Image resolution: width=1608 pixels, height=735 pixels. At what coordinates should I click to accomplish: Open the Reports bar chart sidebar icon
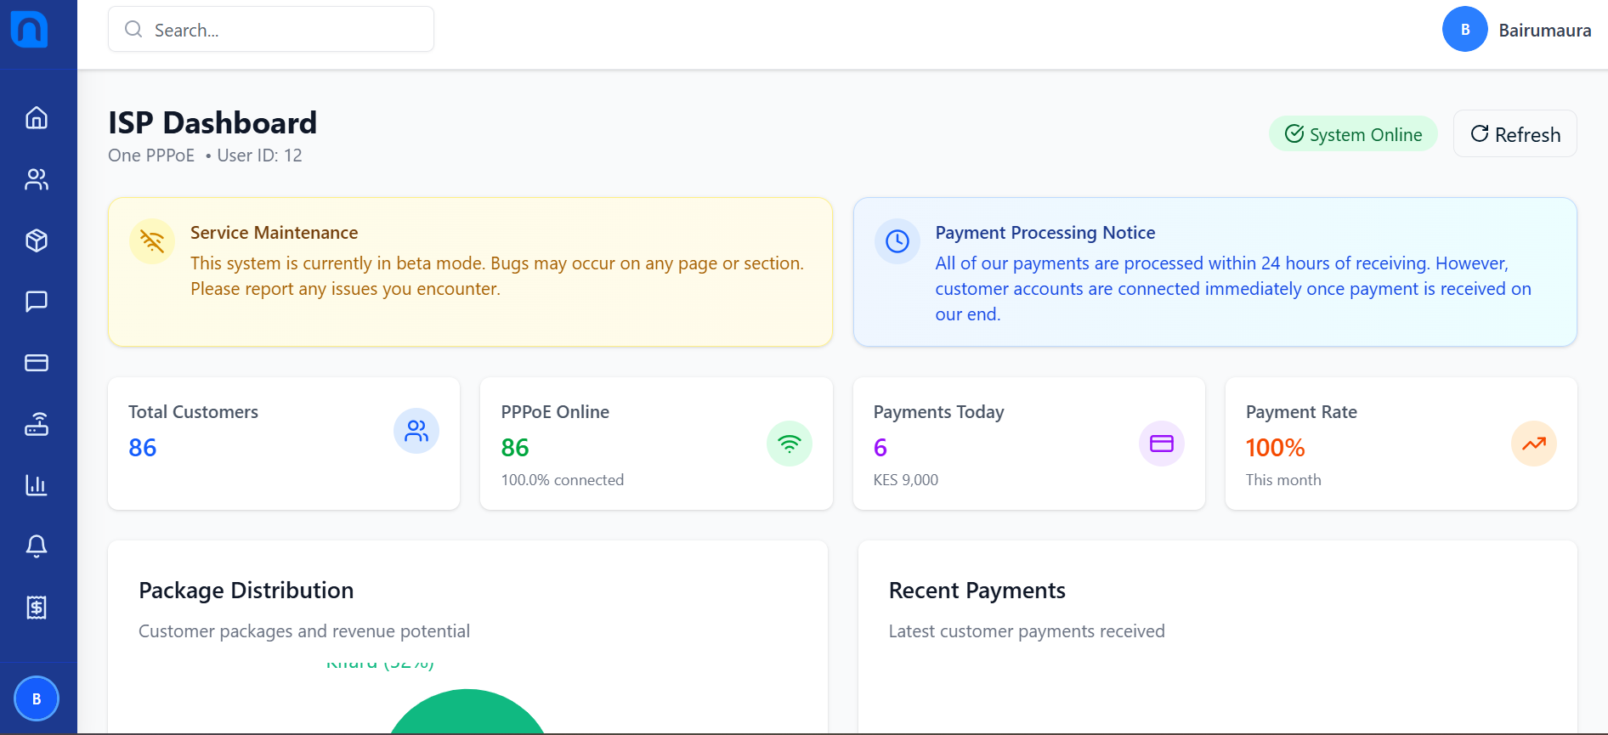(37, 485)
